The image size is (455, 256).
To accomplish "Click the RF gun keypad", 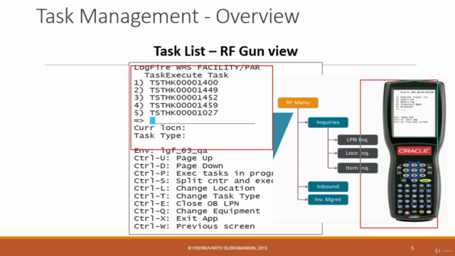I will [x=414, y=188].
